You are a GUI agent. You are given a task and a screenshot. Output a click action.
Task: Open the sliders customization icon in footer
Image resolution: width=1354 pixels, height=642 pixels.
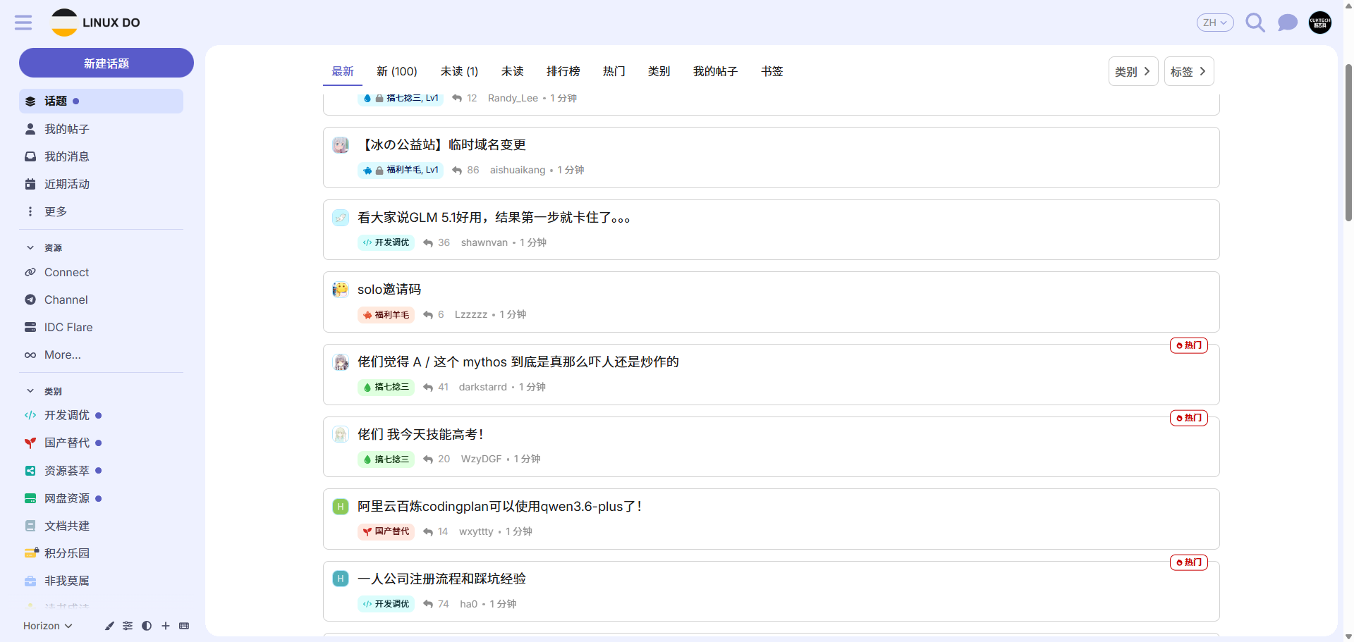tap(128, 626)
